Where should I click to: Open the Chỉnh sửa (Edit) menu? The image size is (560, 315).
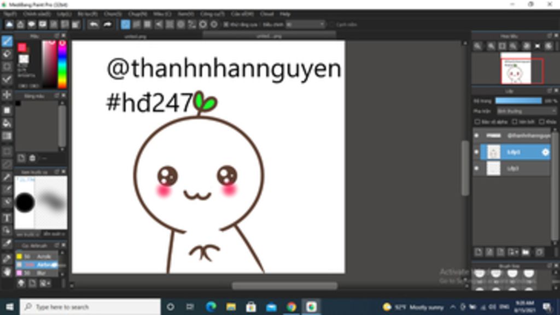(37, 14)
